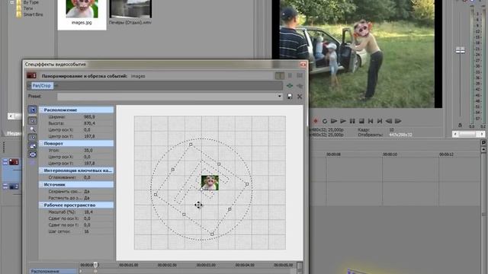Viewport: 488px width, 274px height.
Task: Select the By Type folder in media tree
Action: click(30, 2)
